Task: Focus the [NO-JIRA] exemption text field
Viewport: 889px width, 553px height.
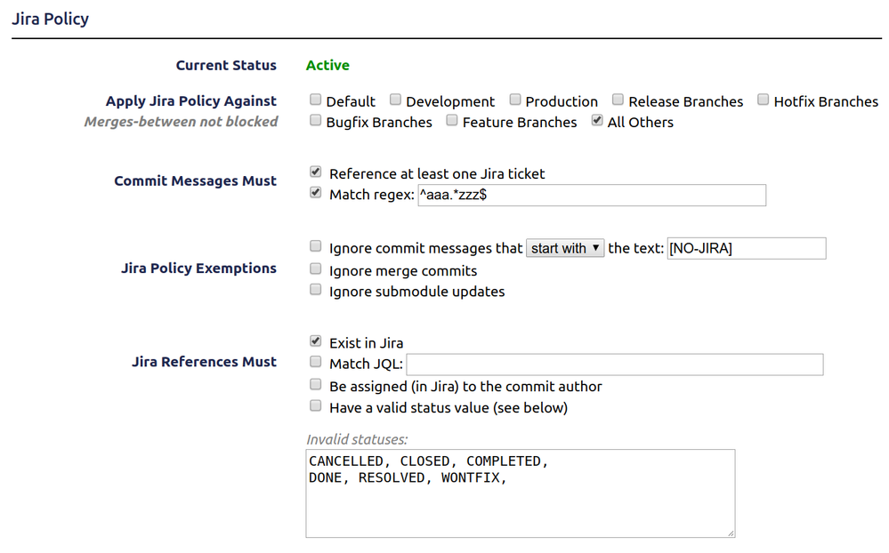Action: [746, 248]
